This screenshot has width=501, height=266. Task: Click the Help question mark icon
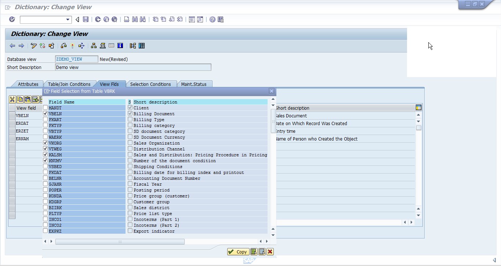pyautogui.click(x=212, y=19)
